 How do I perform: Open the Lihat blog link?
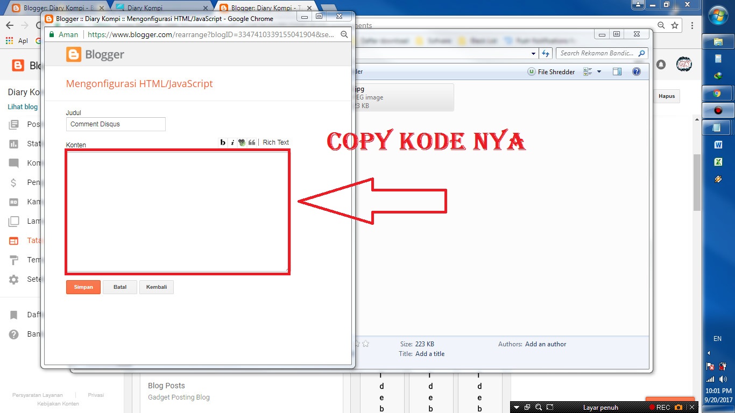(23, 106)
